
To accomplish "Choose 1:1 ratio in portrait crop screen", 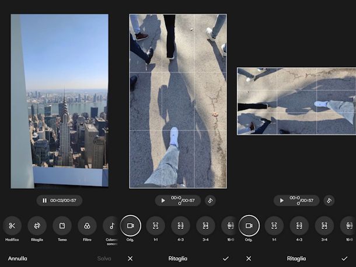I will pyautogui.click(x=155, y=226).
